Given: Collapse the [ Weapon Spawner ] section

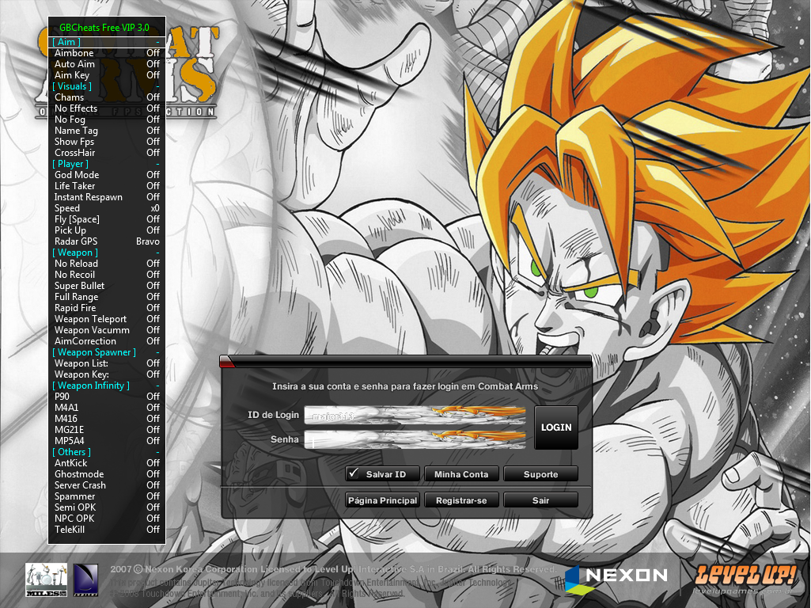Looking at the screenshot, I should (x=107, y=352).
